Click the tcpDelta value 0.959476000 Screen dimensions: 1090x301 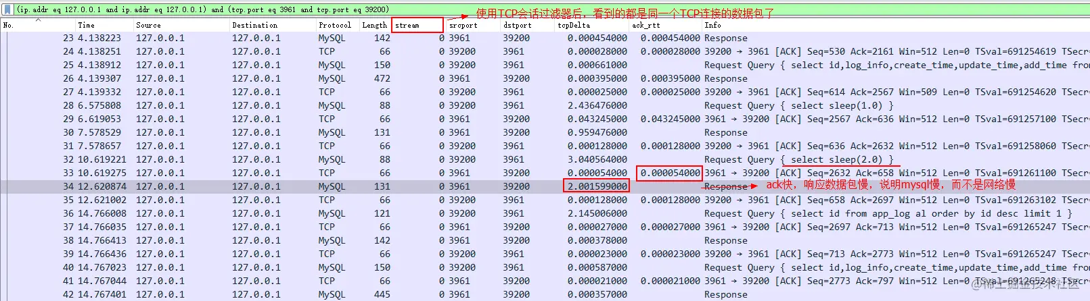pos(597,132)
